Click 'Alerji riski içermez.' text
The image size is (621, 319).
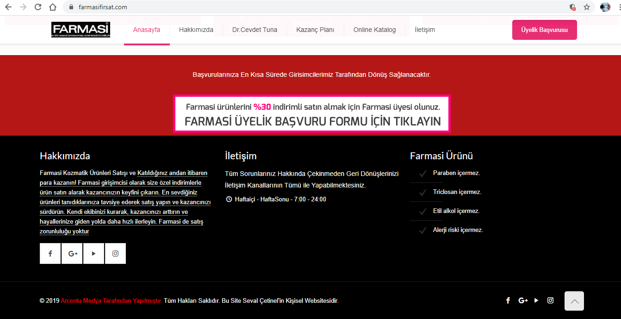click(x=458, y=230)
